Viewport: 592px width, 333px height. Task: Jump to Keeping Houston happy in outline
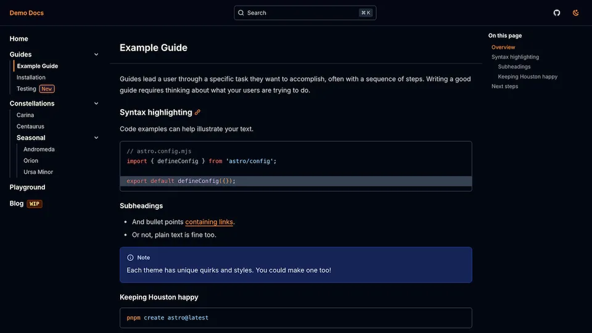click(x=528, y=76)
